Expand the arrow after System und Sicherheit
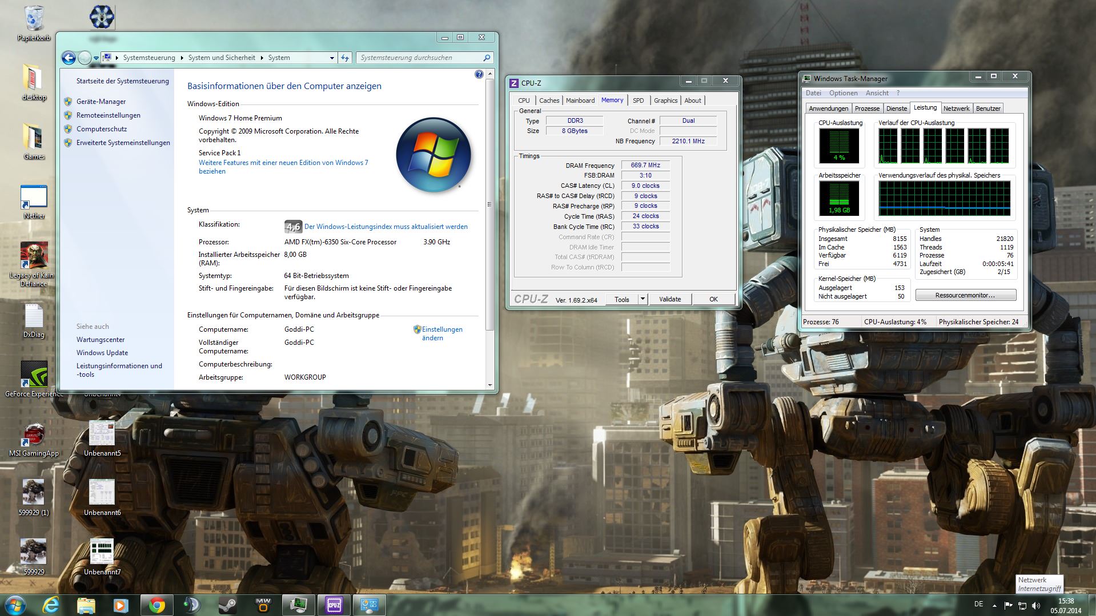 pyautogui.click(x=262, y=58)
